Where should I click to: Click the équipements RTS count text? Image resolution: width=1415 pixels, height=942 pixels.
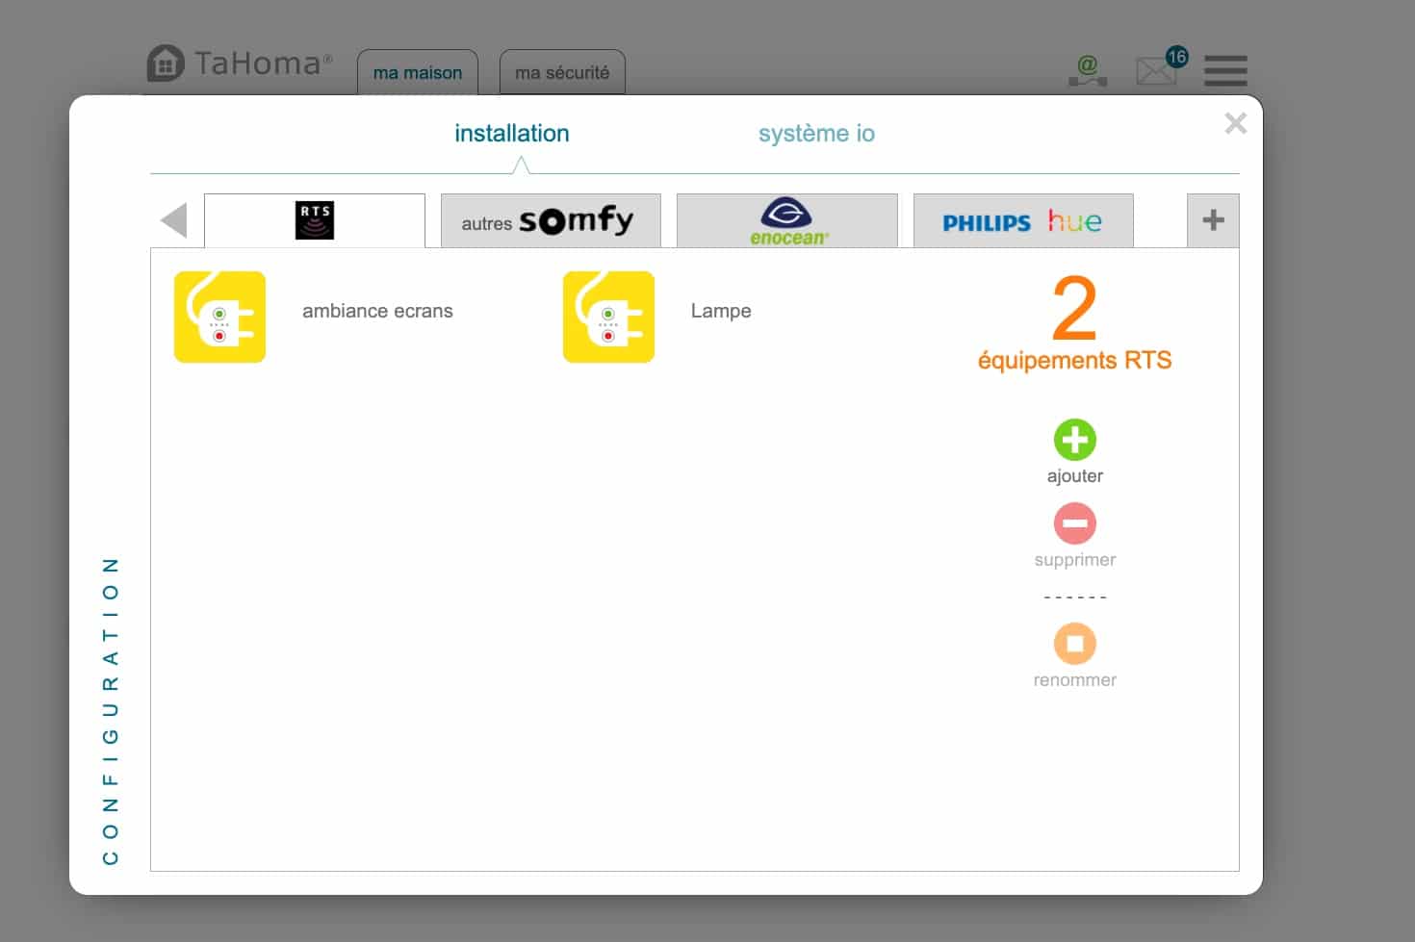[1075, 361]
